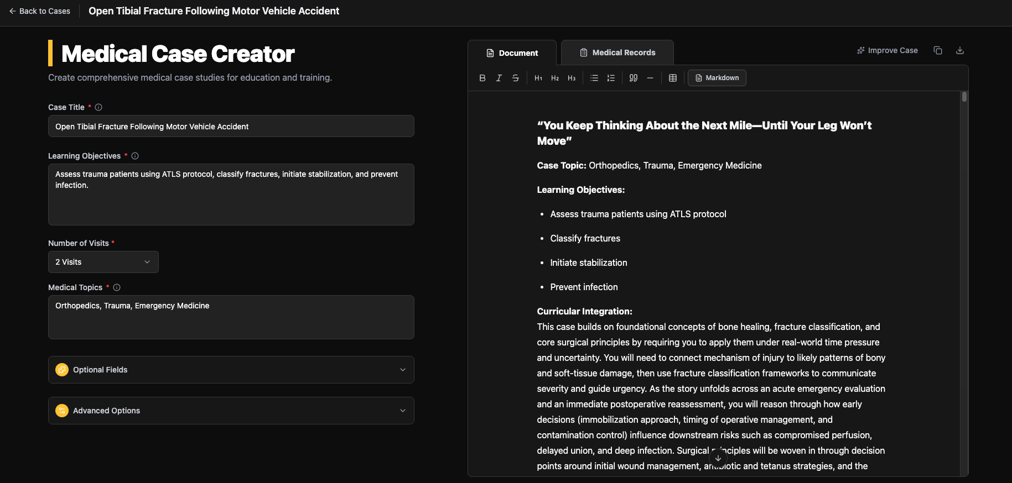Viewport: 1012px width, 483px height.
Task: Insert a numbered list
Action: point(610,78)
